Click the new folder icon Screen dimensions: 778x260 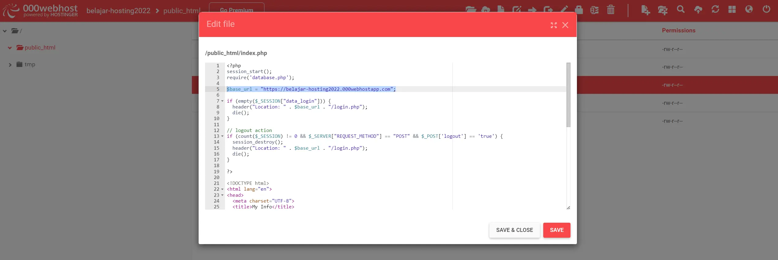coord(663,10)
